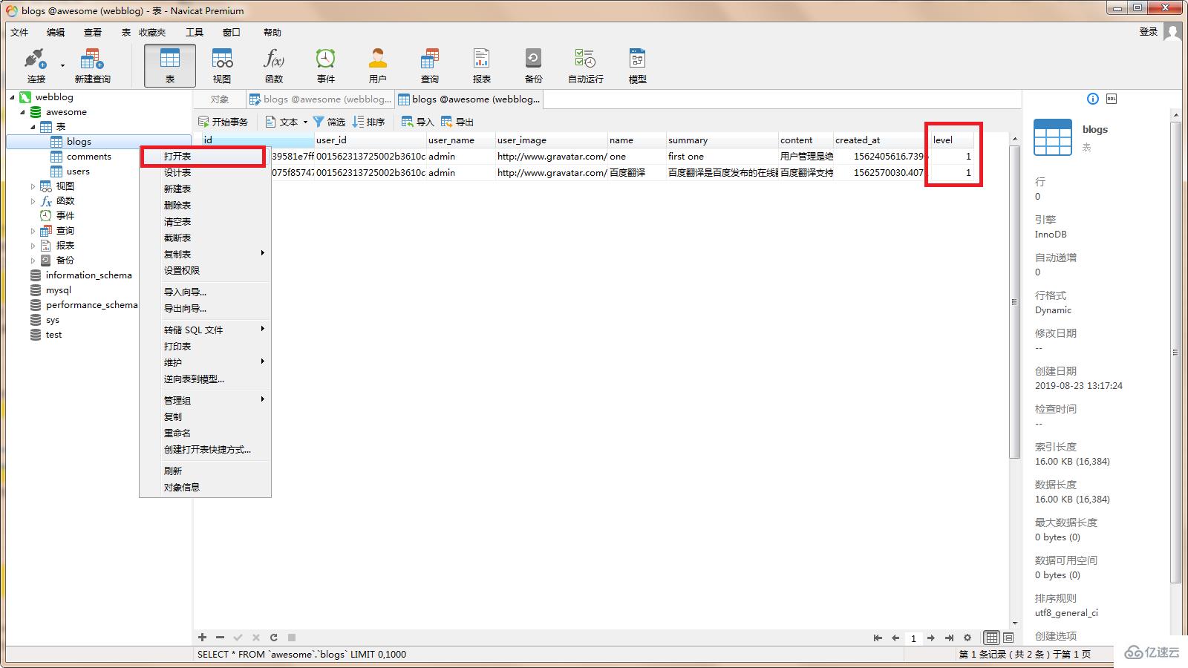Click the 导入 (Import) button
This screenshot has height=668, width=1188.
coord(417,122)
